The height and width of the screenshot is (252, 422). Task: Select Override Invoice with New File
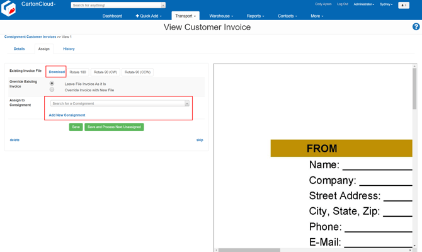(52, 89)
